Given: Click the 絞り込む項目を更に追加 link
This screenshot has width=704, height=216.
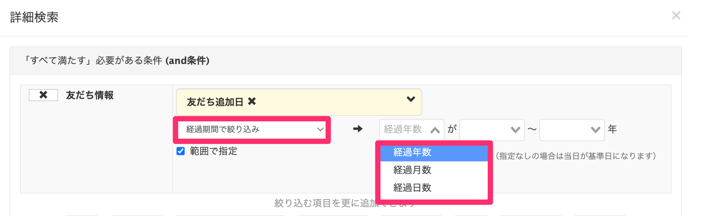Looking at the screenshot, I should click(x=345, y=202).
